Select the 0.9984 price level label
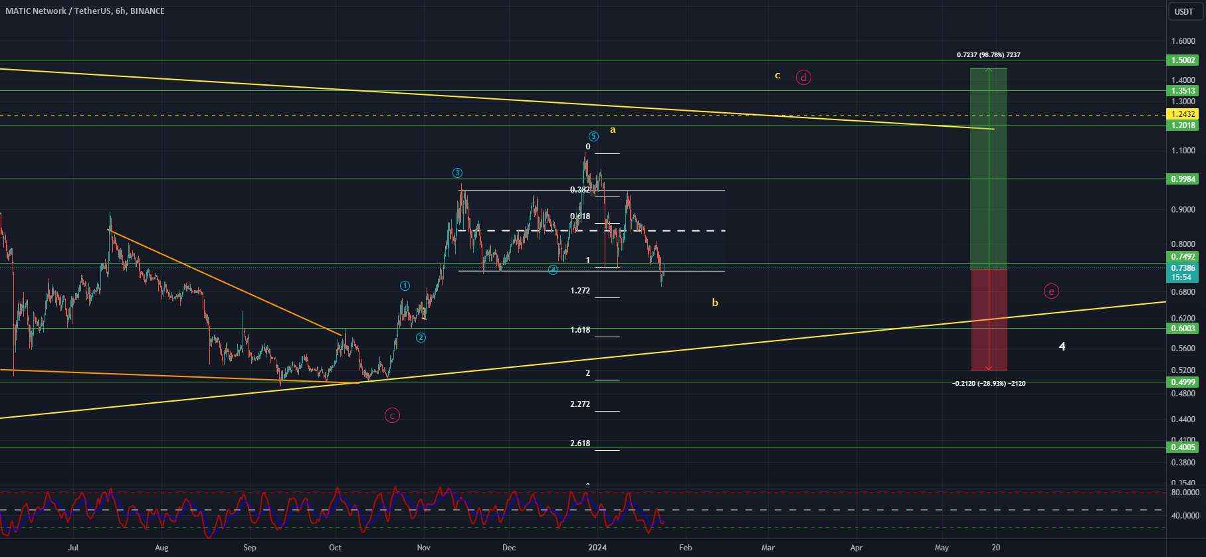Viewport: 1206px width, 557px height. click(x=1183, y=179)
